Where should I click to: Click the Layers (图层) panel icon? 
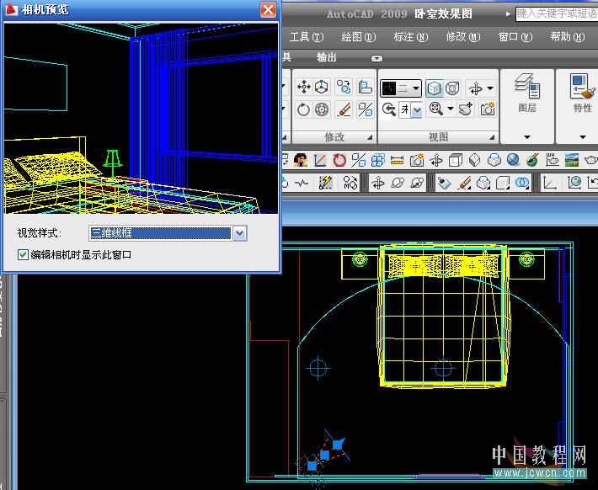point(526,87)
